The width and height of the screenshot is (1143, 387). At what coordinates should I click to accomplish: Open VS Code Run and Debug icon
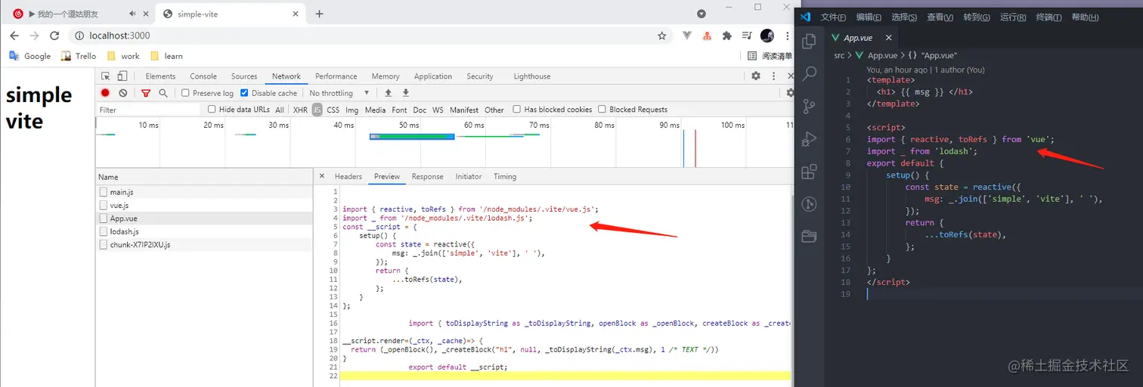click(809, 139)
